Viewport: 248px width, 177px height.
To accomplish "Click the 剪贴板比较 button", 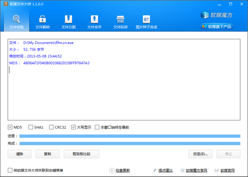I will (x=81, y=154).
